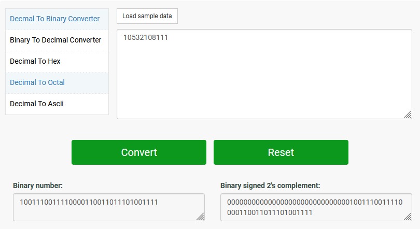Open the Decimal To Hex converter
420x229 pixels.
35,61
